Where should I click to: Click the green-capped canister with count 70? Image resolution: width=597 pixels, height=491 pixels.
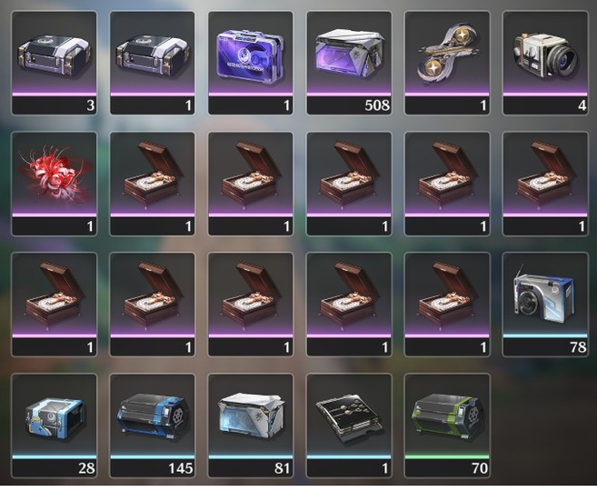447,426
